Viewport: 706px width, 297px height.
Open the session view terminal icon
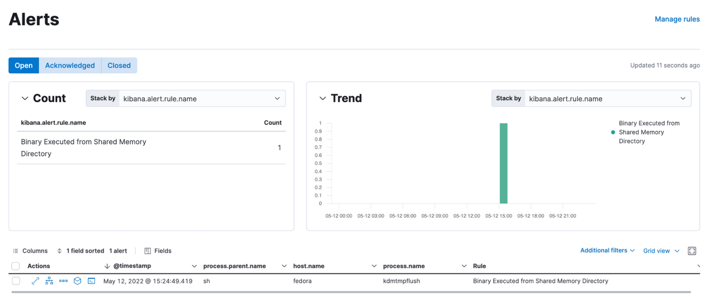(x=91, y=281)
